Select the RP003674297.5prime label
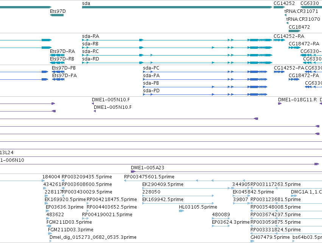 (x=275, y=215)
